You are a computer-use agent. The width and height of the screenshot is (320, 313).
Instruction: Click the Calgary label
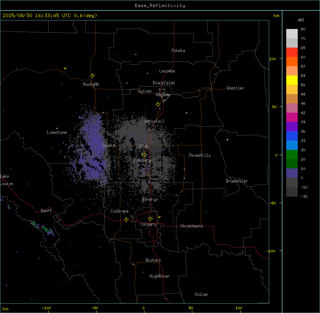148,224
